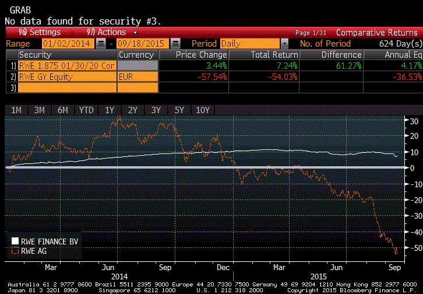This screenshot has height=294, width=423.
Task: Click the Comparative Returns title
Action: pyautogui.click(x=376, y=33)
